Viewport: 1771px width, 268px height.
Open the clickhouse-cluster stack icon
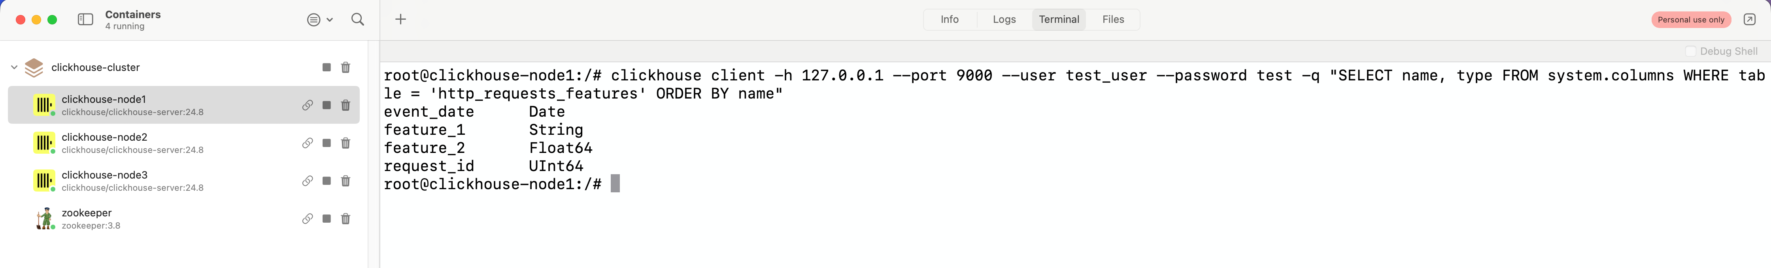pos(33,67)
